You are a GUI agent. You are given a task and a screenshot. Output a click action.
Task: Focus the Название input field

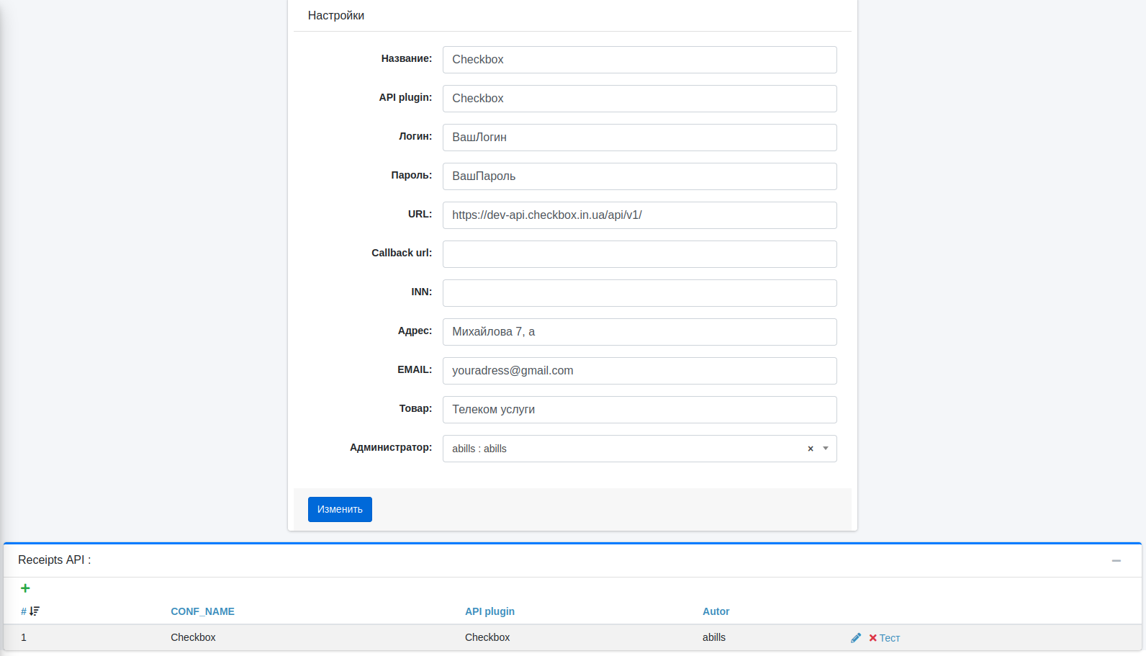click(x=639, y=60)
